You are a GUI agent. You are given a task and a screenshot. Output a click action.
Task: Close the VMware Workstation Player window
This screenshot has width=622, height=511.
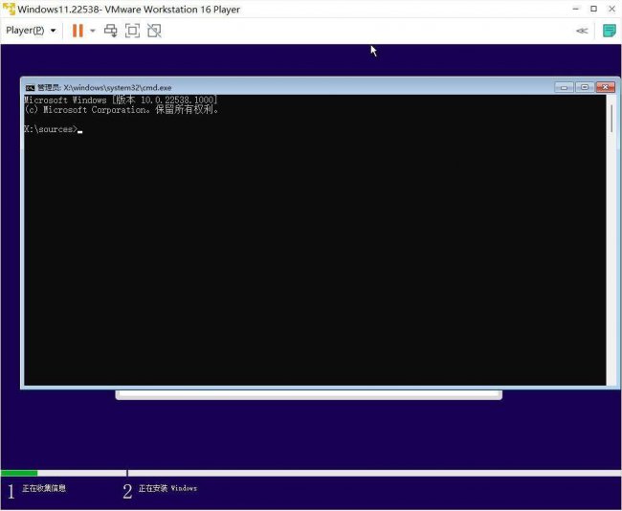(x=611, y=9)
